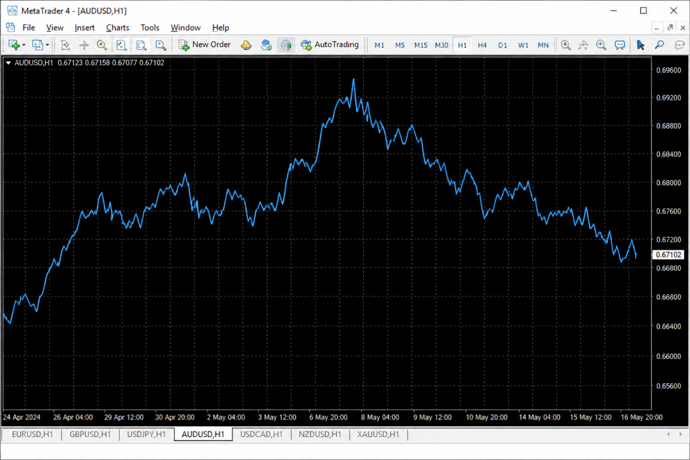Click the 24 Apr 2024 date label

pyautogui.click(x=22, y=417)
